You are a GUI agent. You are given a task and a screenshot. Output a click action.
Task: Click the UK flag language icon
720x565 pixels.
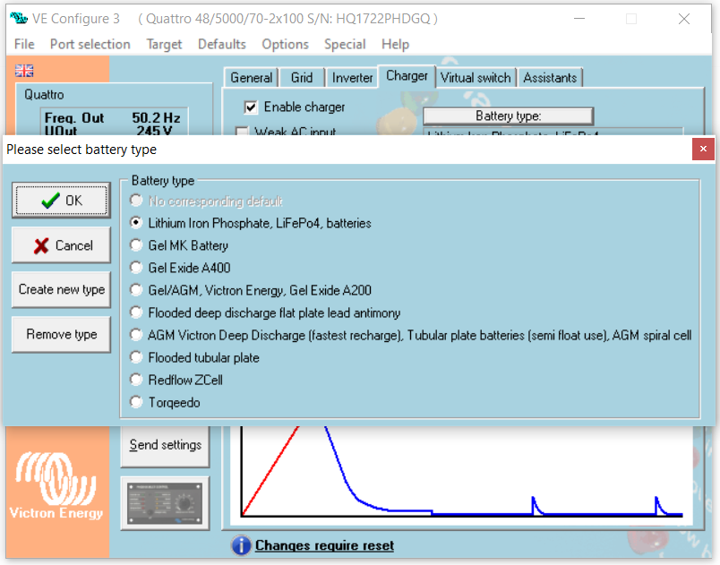point(24,71)
